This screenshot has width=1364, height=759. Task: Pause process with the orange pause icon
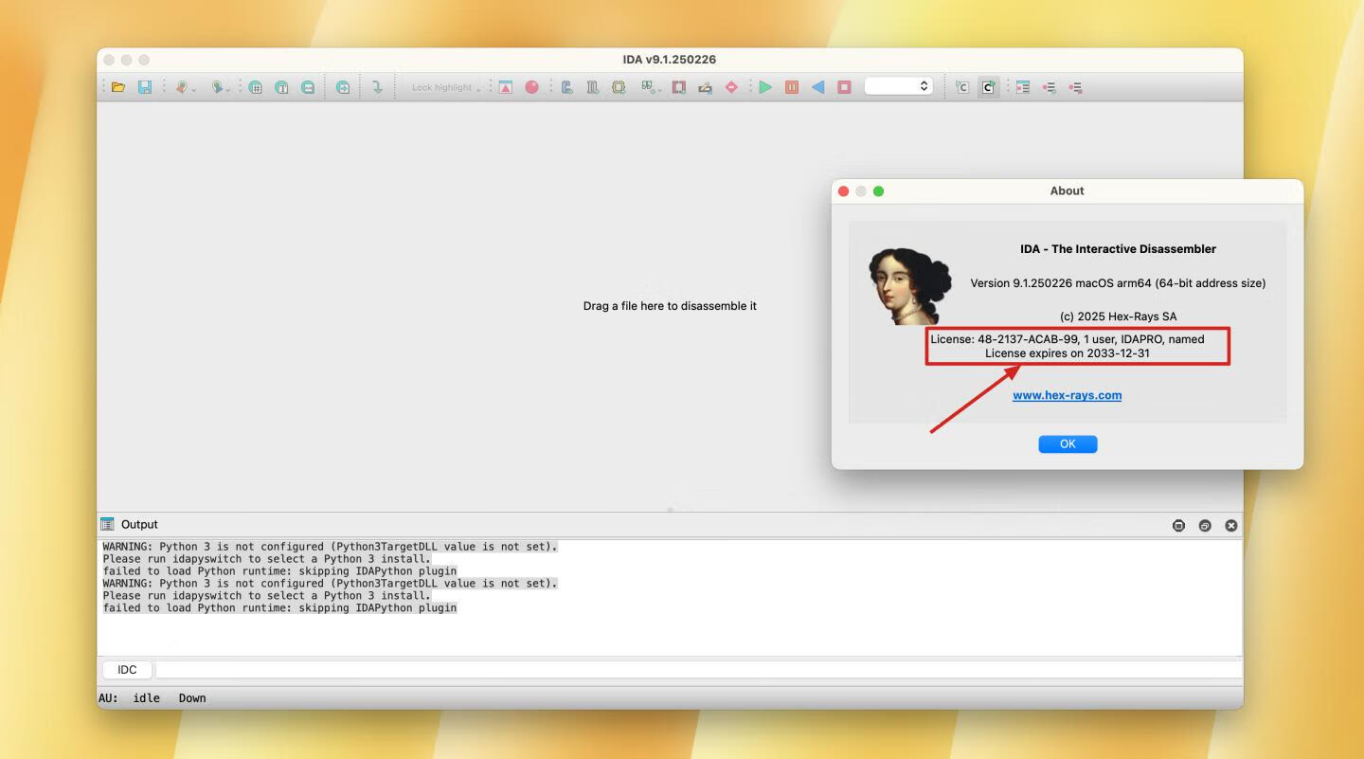[x=792, y=87]
